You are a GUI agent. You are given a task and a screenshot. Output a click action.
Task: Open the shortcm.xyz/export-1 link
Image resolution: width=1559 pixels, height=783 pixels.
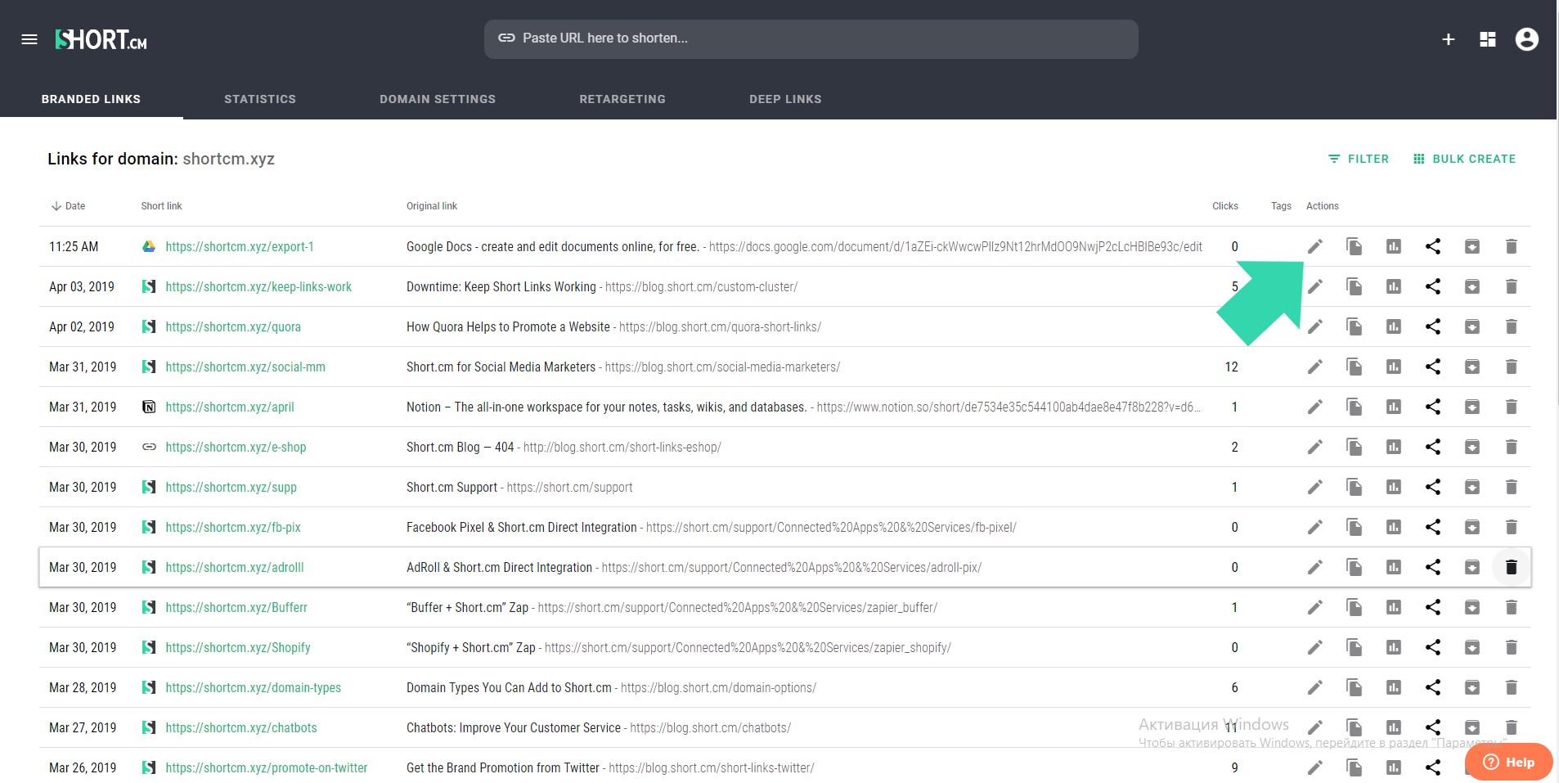click(x=240, y=246)
